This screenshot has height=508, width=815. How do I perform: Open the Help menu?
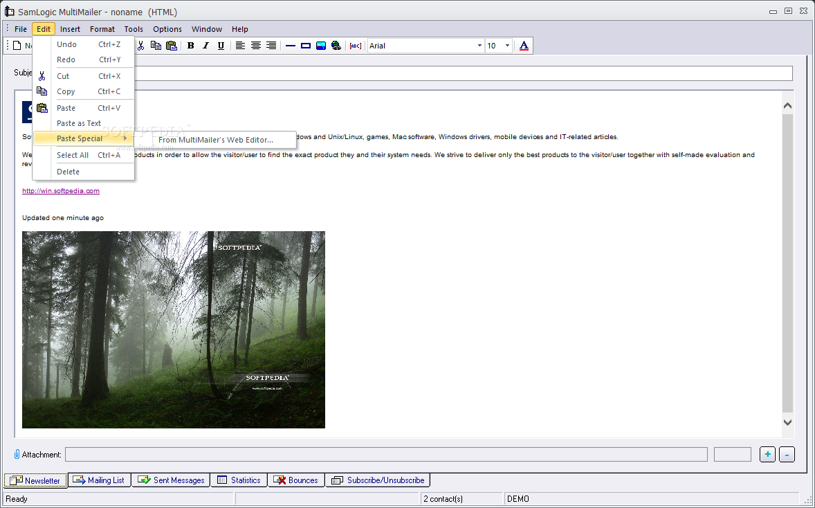point(240,29)
